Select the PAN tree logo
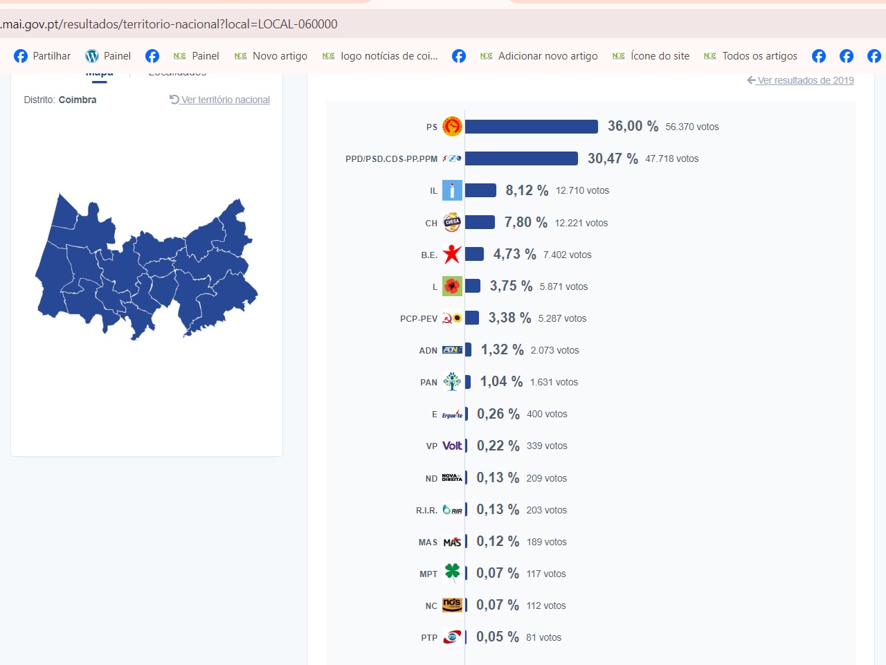This screenshot has width=886, height=665. click(x=452, y=382)
